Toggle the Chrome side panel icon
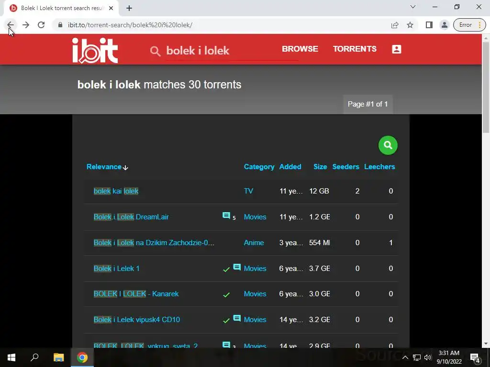This screenshot has height=367, width=490. [429, 25]
